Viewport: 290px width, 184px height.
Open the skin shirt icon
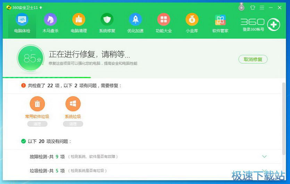(x=252, y=8)
